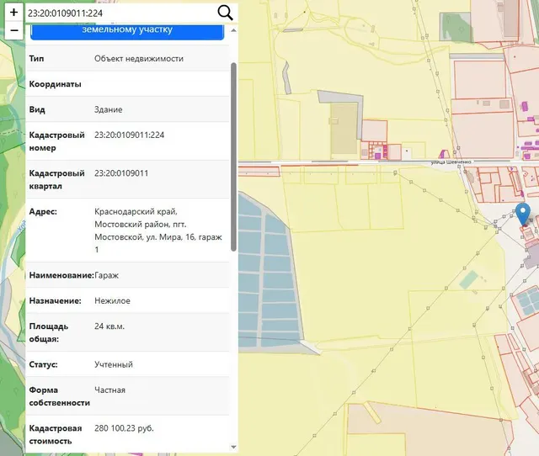The width and height of the screenshot is (539, 456).
Task: Click the map zoom out minus button
Action: pos(13,30)
